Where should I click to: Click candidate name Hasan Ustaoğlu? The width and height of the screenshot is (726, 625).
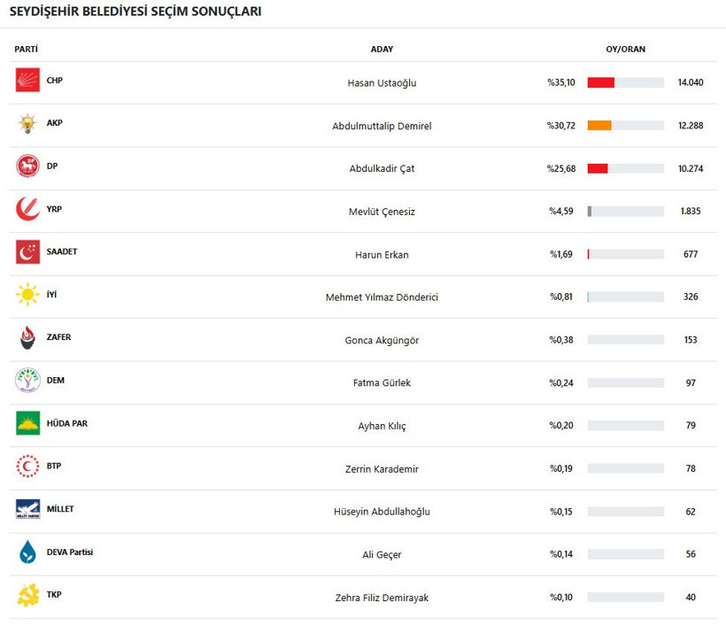[x=382, y=83]
